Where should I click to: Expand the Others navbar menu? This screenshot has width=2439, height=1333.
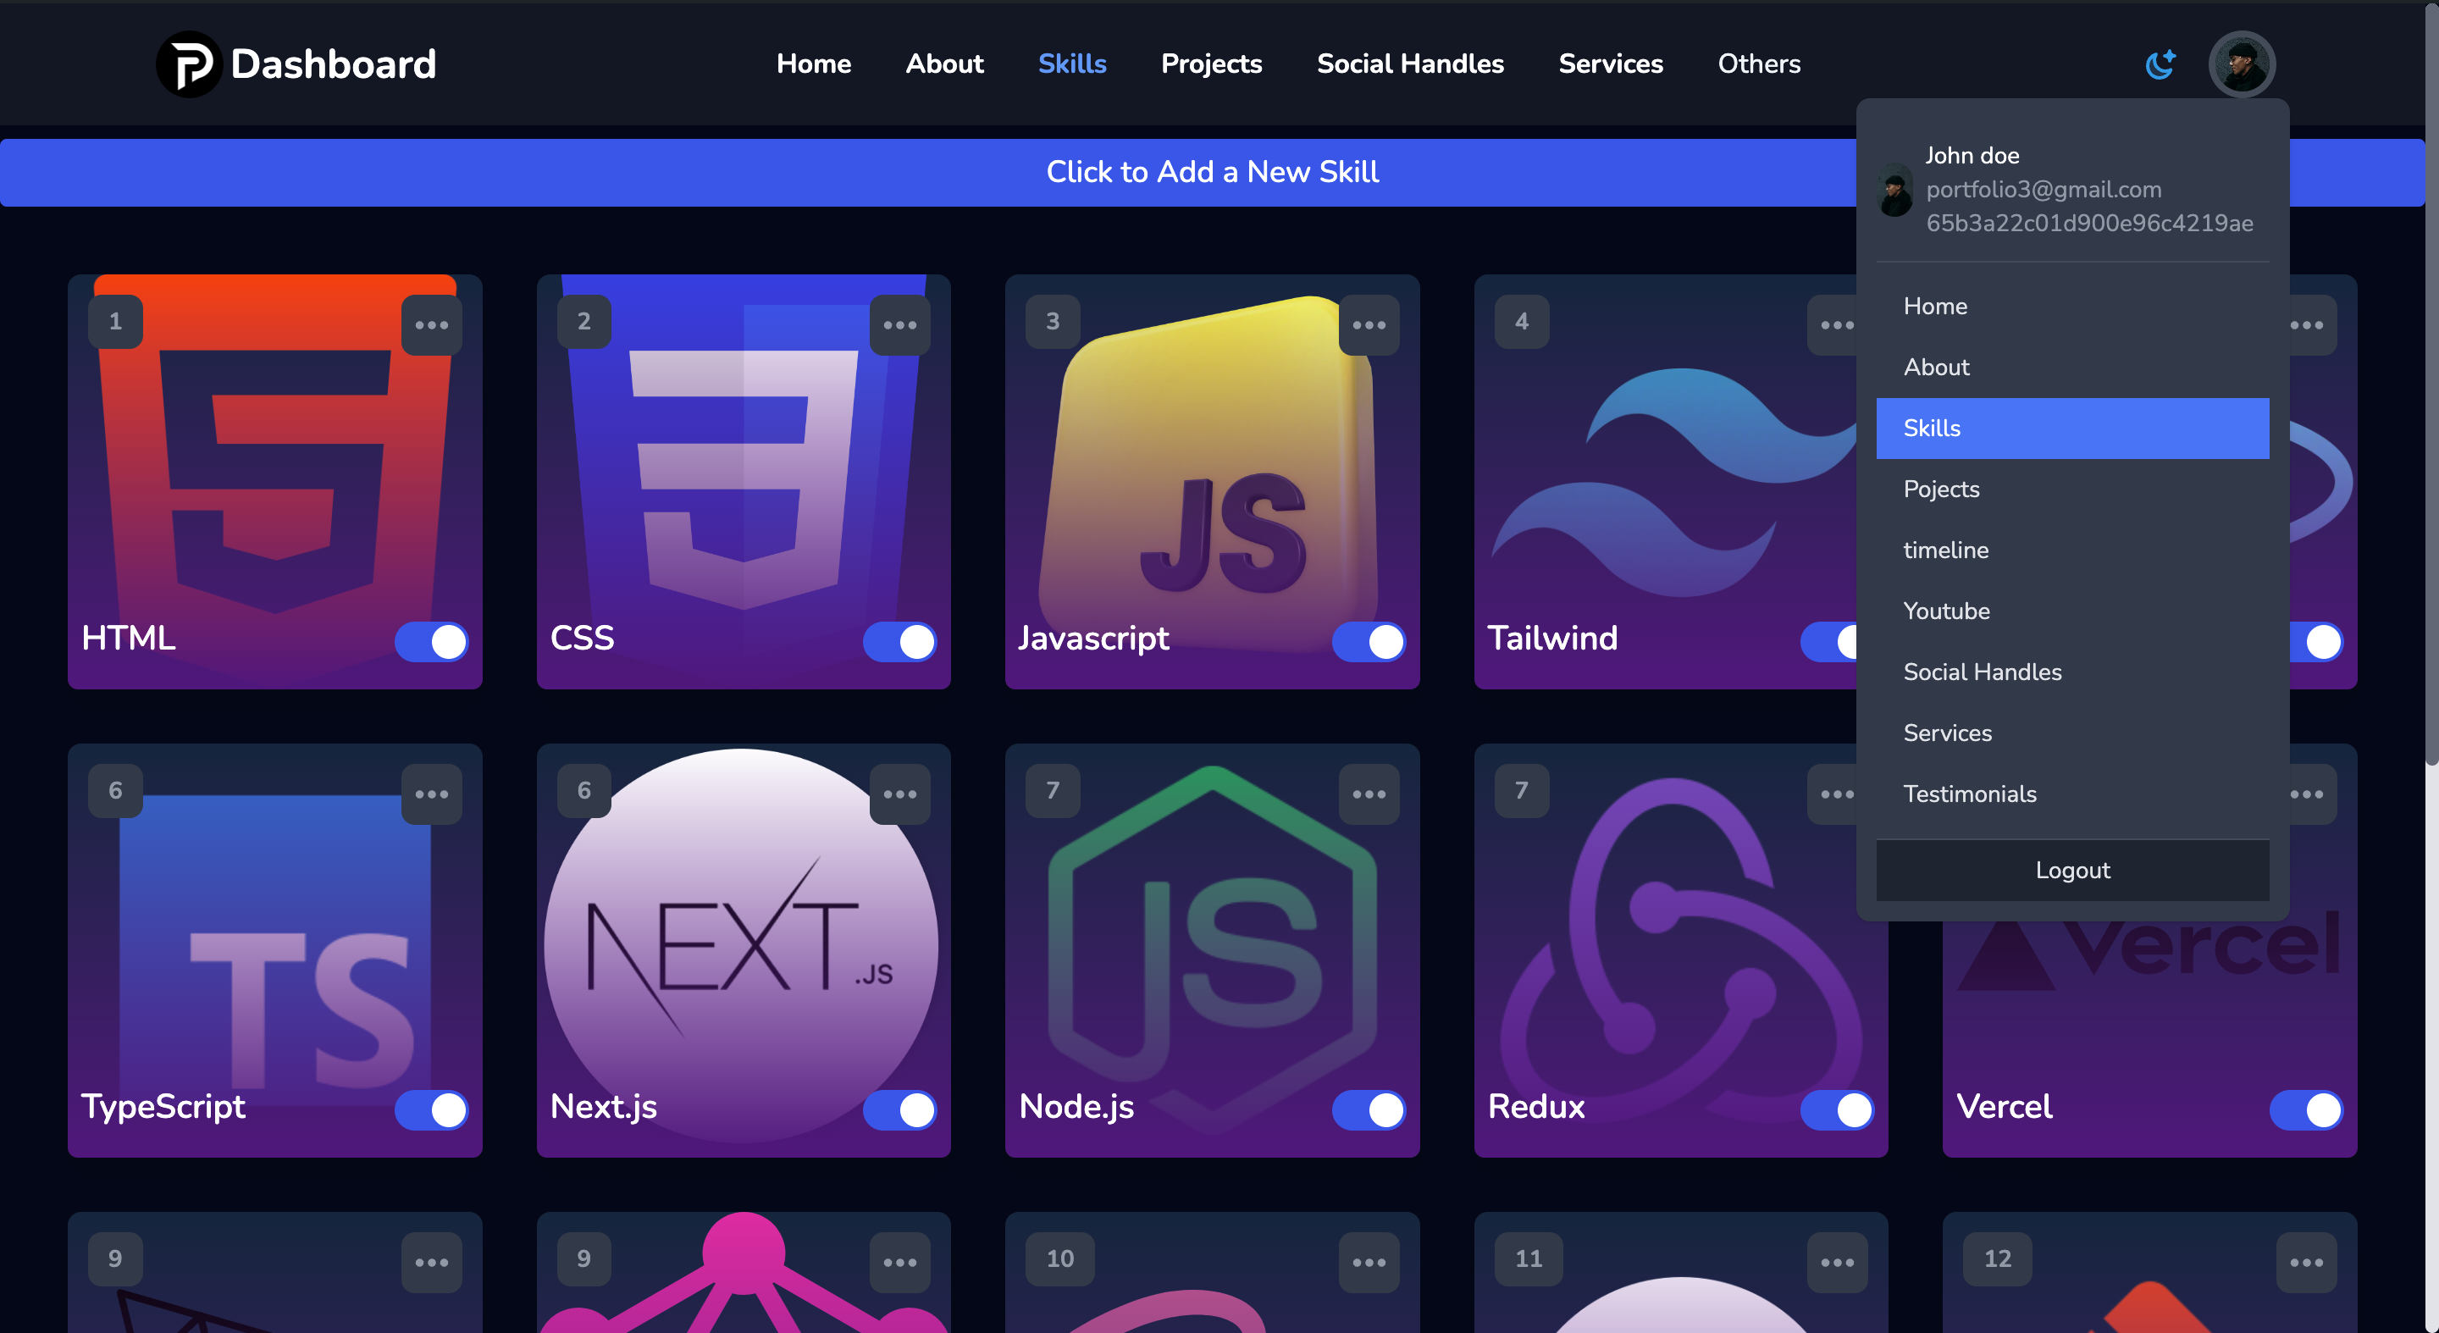point(1758,64)
